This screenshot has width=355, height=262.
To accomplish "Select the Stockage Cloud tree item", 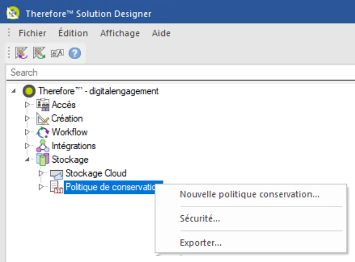I will (96, 173).
